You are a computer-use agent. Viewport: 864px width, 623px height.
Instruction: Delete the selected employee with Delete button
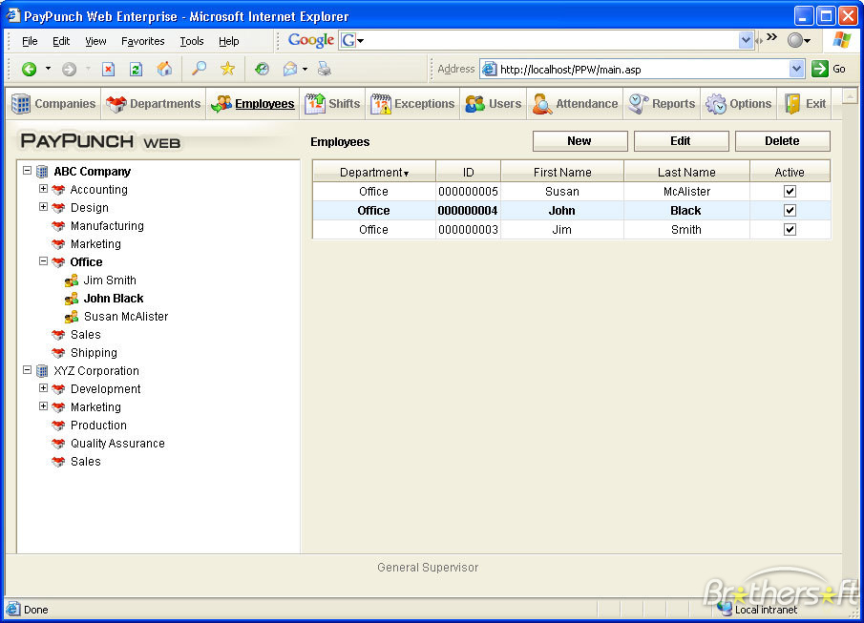point(783,141)
